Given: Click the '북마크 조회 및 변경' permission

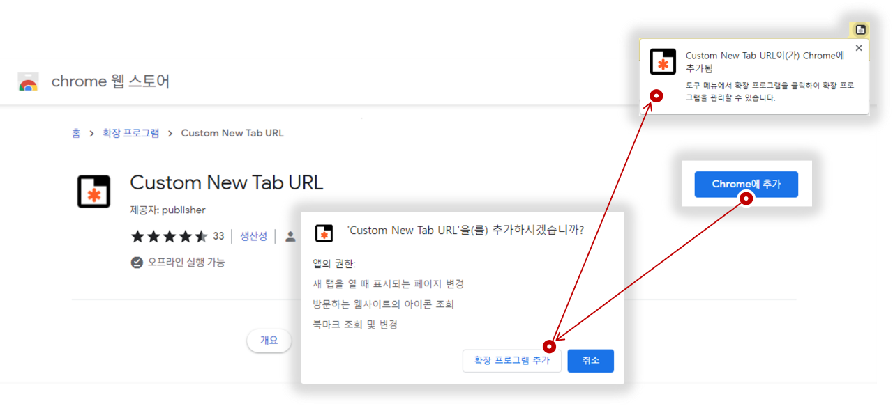Looking at the screenshot, I should pyautogui.click(x=355, y=325).
